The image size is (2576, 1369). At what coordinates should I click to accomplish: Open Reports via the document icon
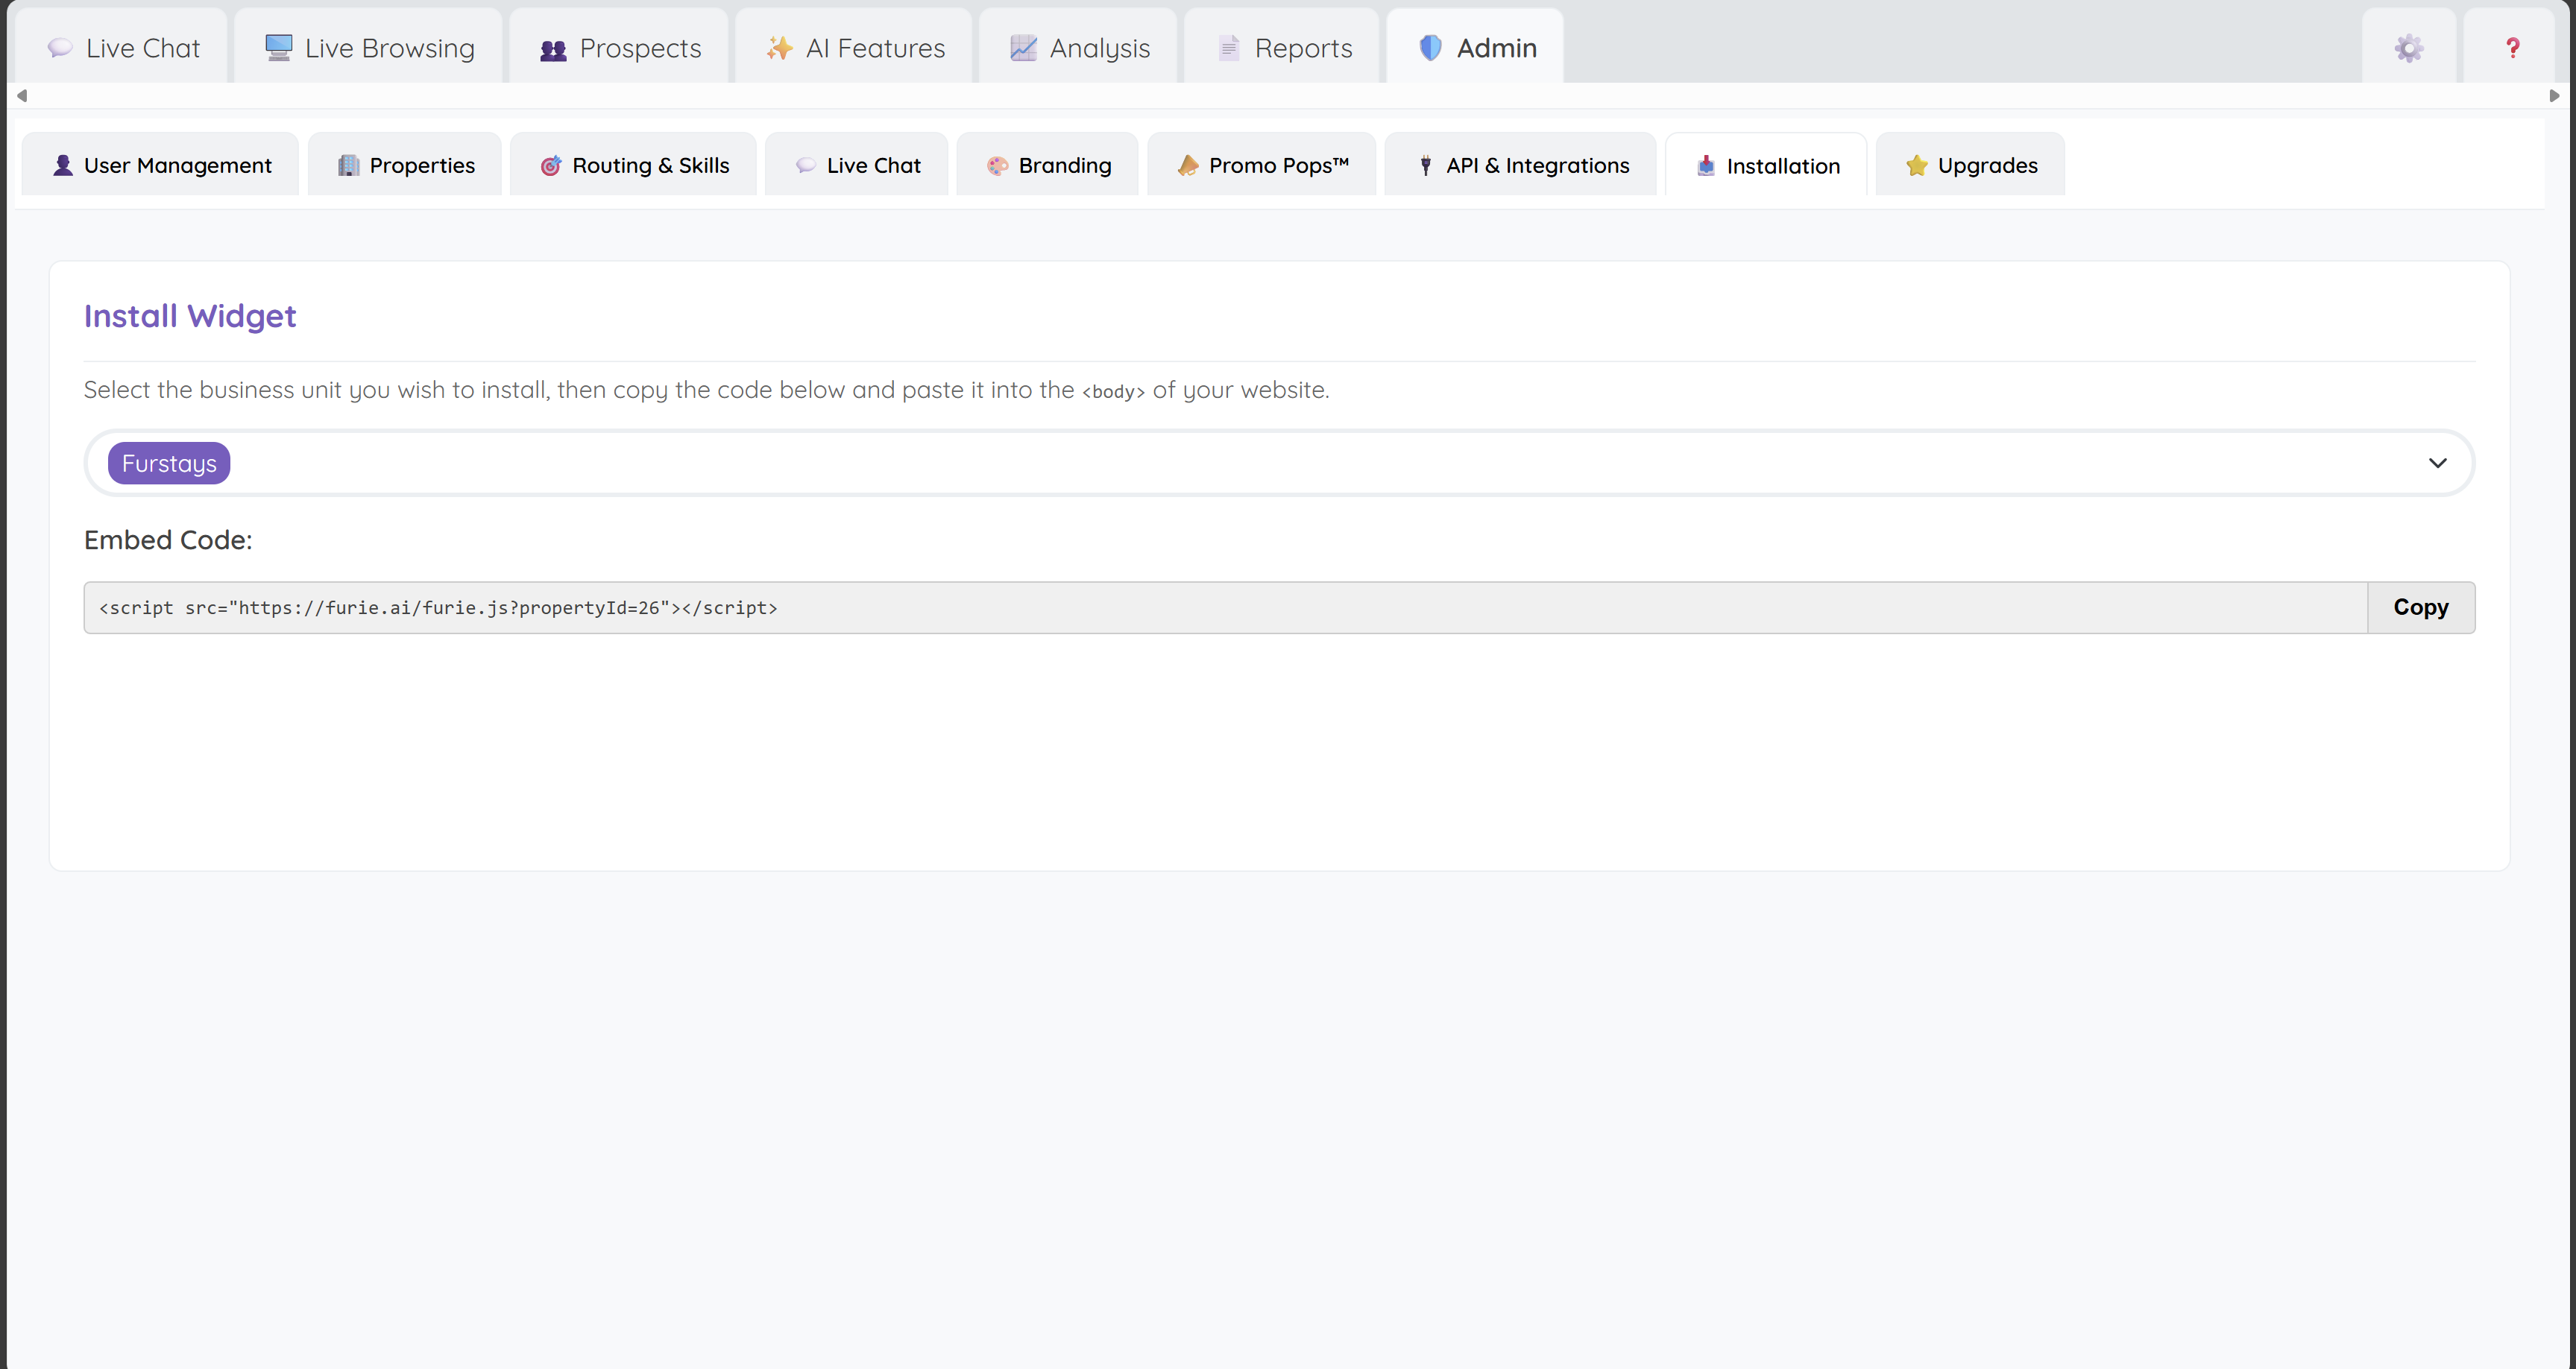tap(1228, 47)
